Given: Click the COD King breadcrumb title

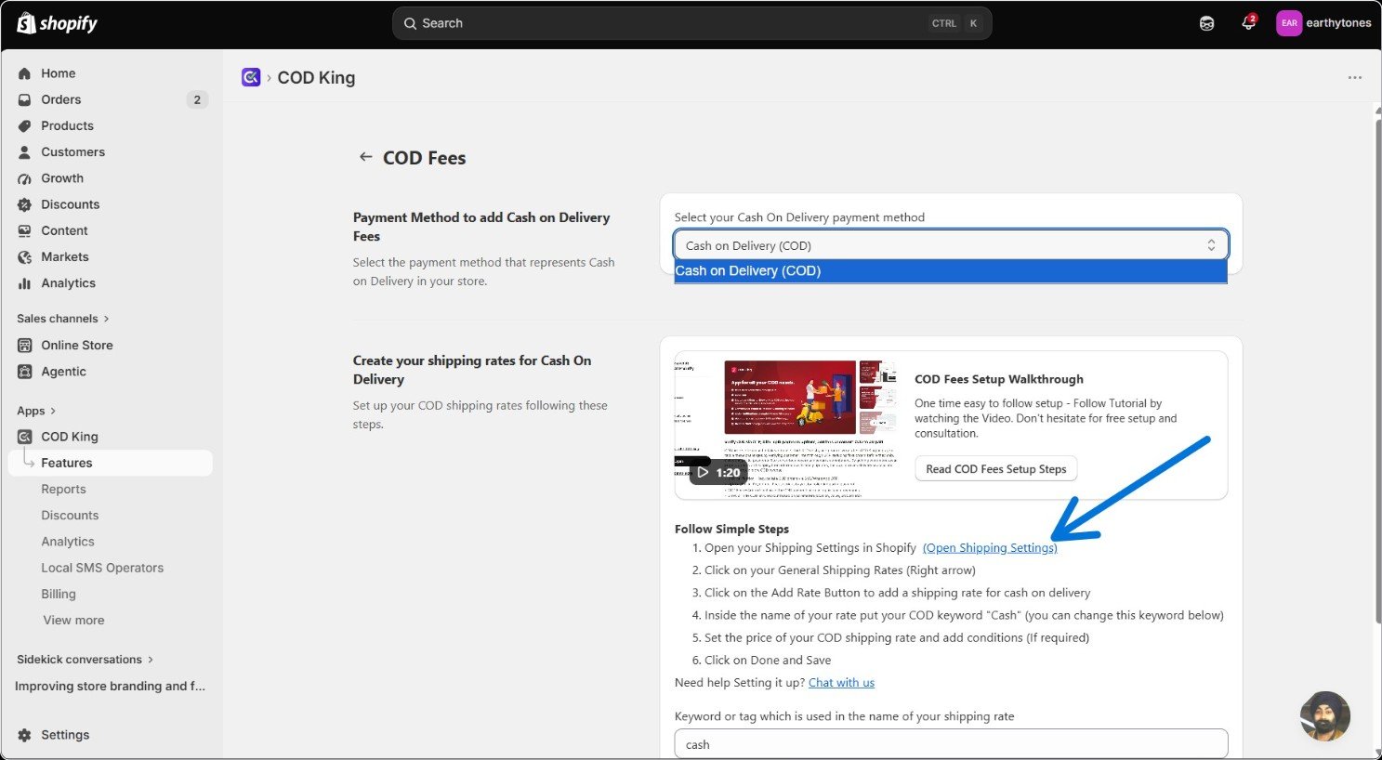Looking at the screenshot, I should point(316,77).
